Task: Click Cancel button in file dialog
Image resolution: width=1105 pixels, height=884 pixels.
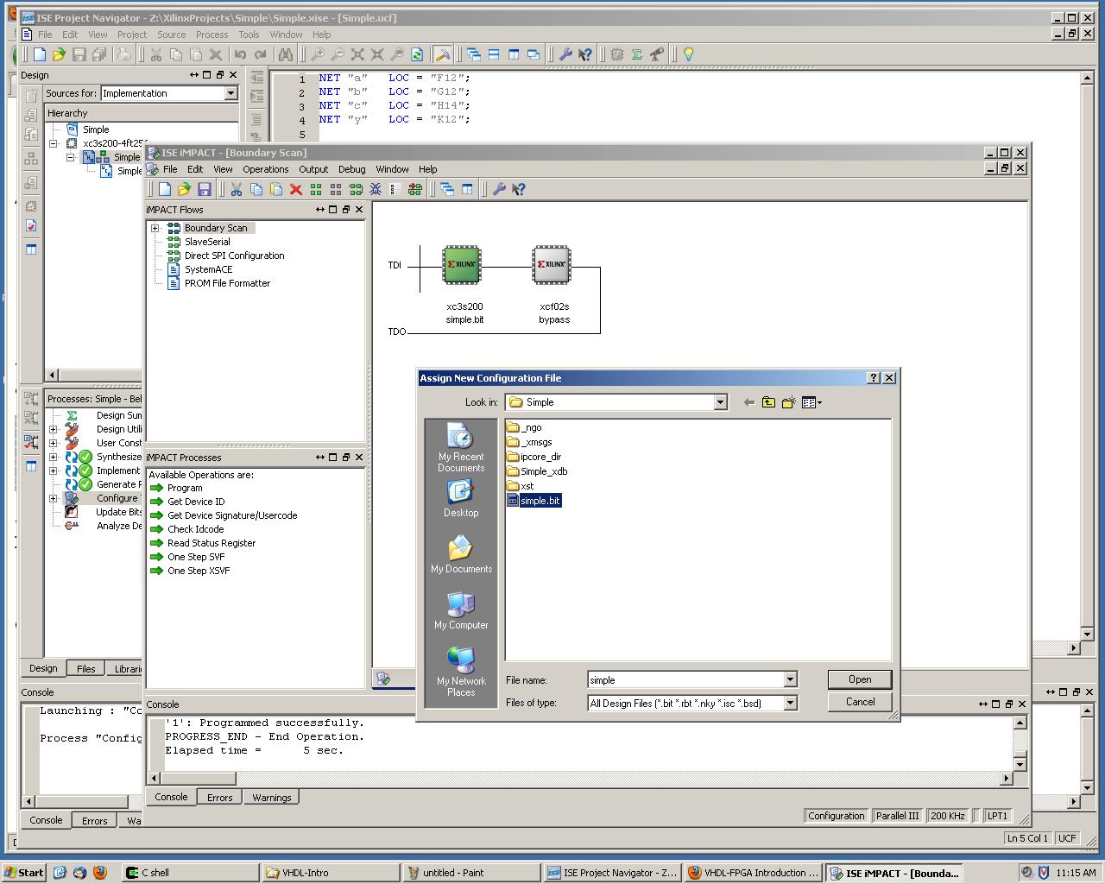Action: 860,702
